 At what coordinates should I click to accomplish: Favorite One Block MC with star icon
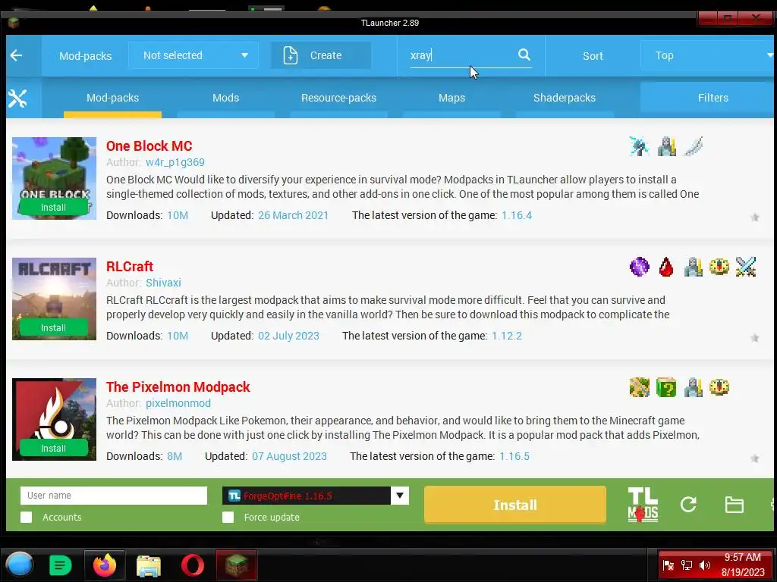pyautogui.click(x=755, y=217)
